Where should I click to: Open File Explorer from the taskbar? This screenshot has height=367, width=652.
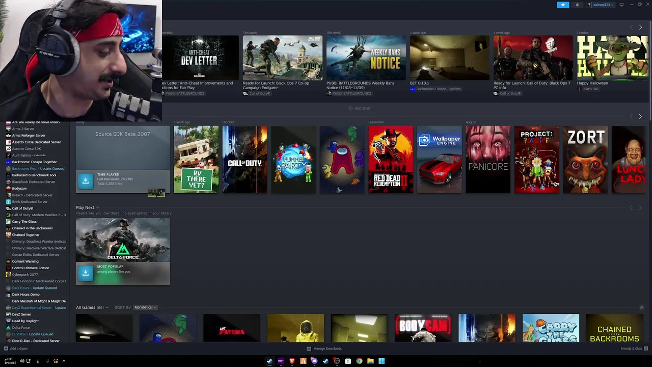click(370, 361)
